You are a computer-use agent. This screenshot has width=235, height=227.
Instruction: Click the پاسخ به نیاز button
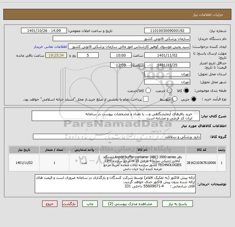[178, 204]
